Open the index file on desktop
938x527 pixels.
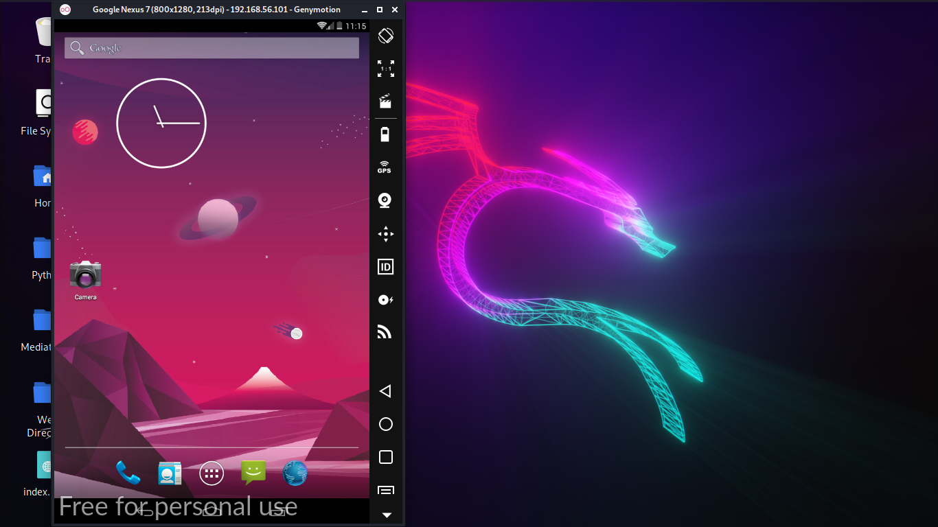coord(38,473)
